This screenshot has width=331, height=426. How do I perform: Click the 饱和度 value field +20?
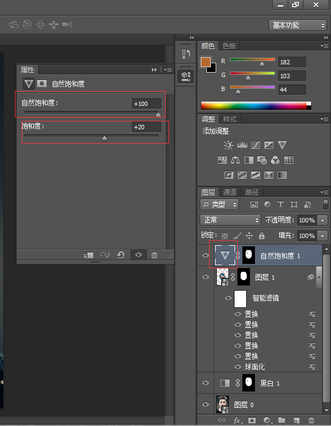coord(146,127)
